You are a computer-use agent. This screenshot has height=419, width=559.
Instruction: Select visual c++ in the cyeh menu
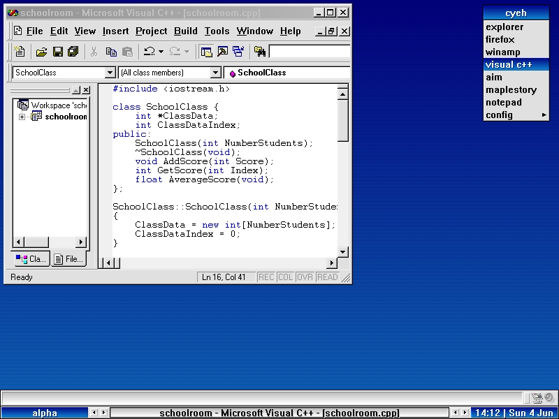coord(516,64)
